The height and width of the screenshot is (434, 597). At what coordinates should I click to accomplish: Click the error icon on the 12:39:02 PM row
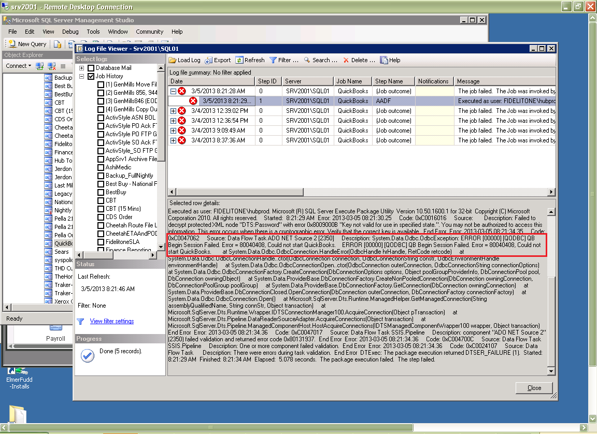click(x=182, y=111)
